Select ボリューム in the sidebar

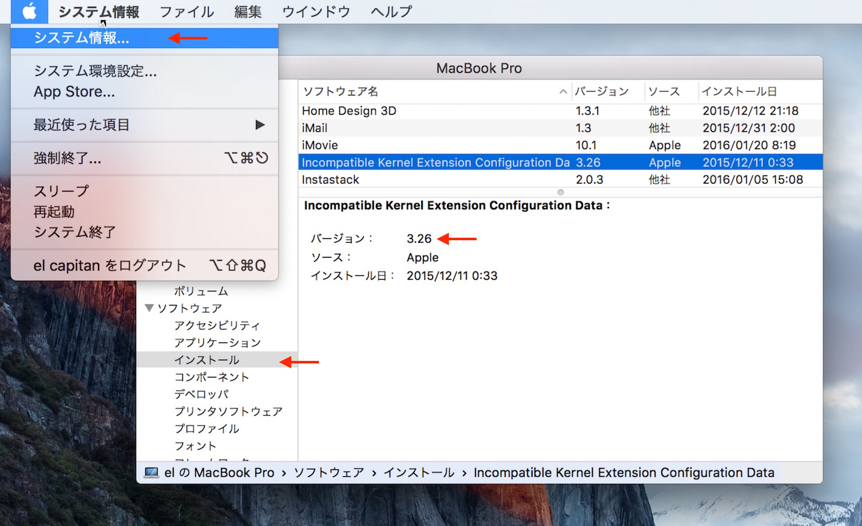201,291
